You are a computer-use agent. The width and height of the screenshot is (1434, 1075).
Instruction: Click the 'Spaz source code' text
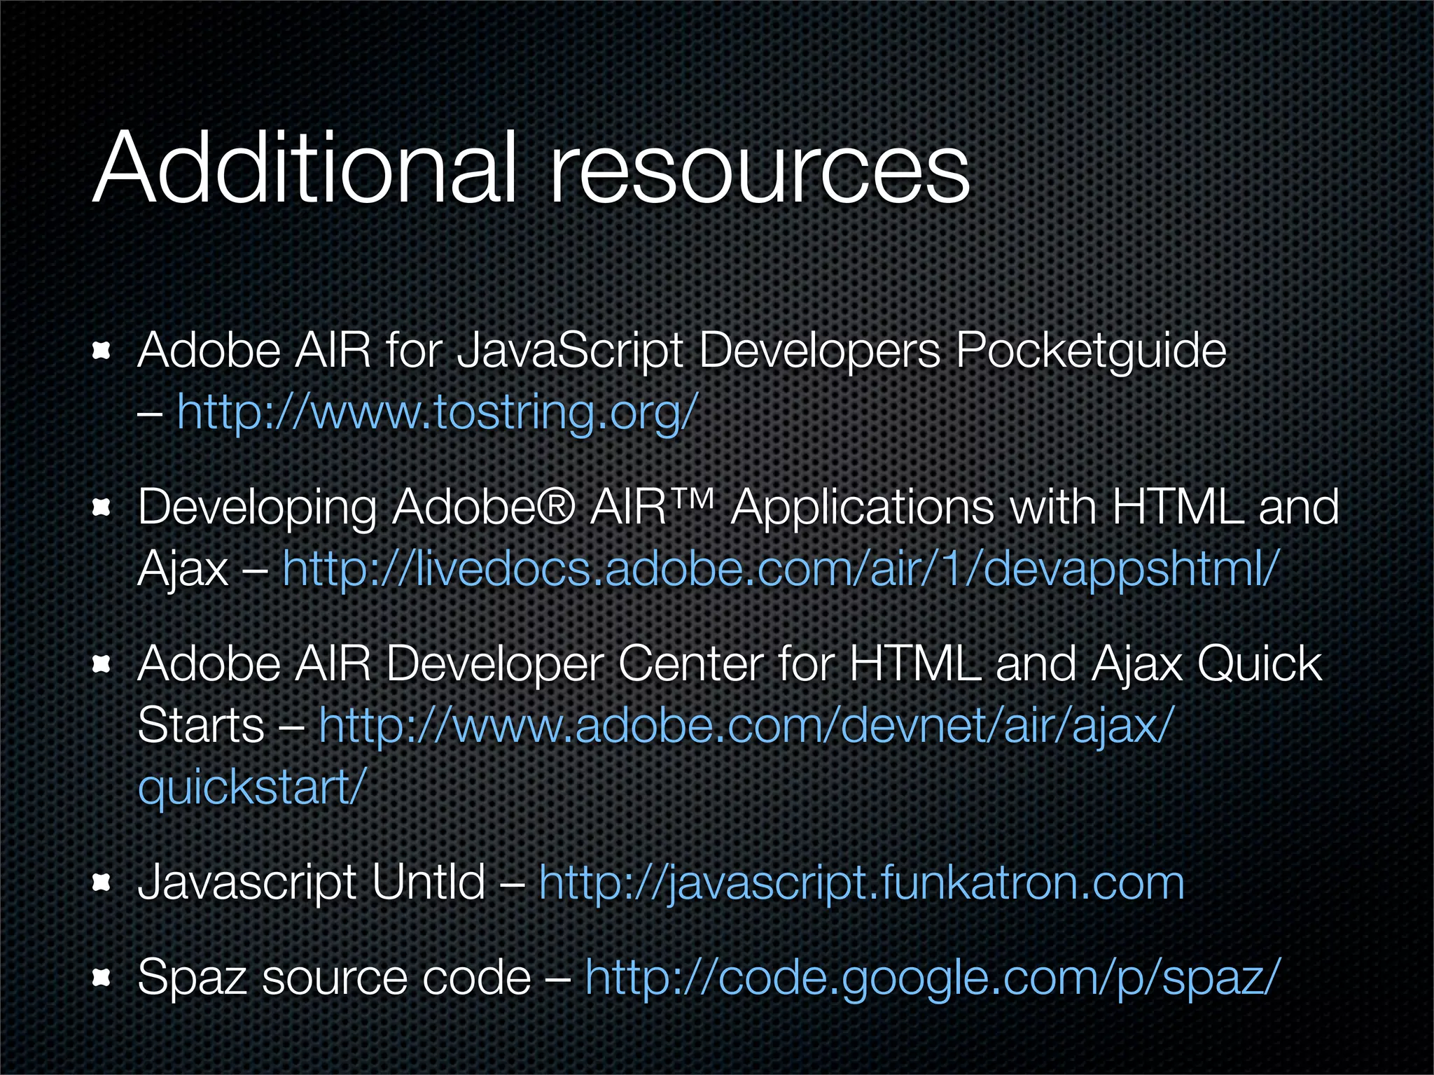pos(335,978)
